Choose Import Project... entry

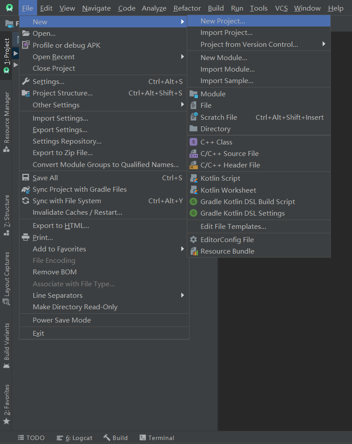(x=259, y=33)
